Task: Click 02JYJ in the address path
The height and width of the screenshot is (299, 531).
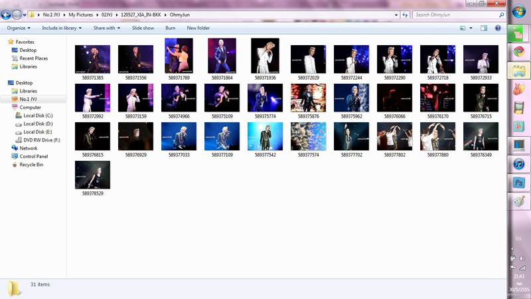Action: click(x=107, y=15)
